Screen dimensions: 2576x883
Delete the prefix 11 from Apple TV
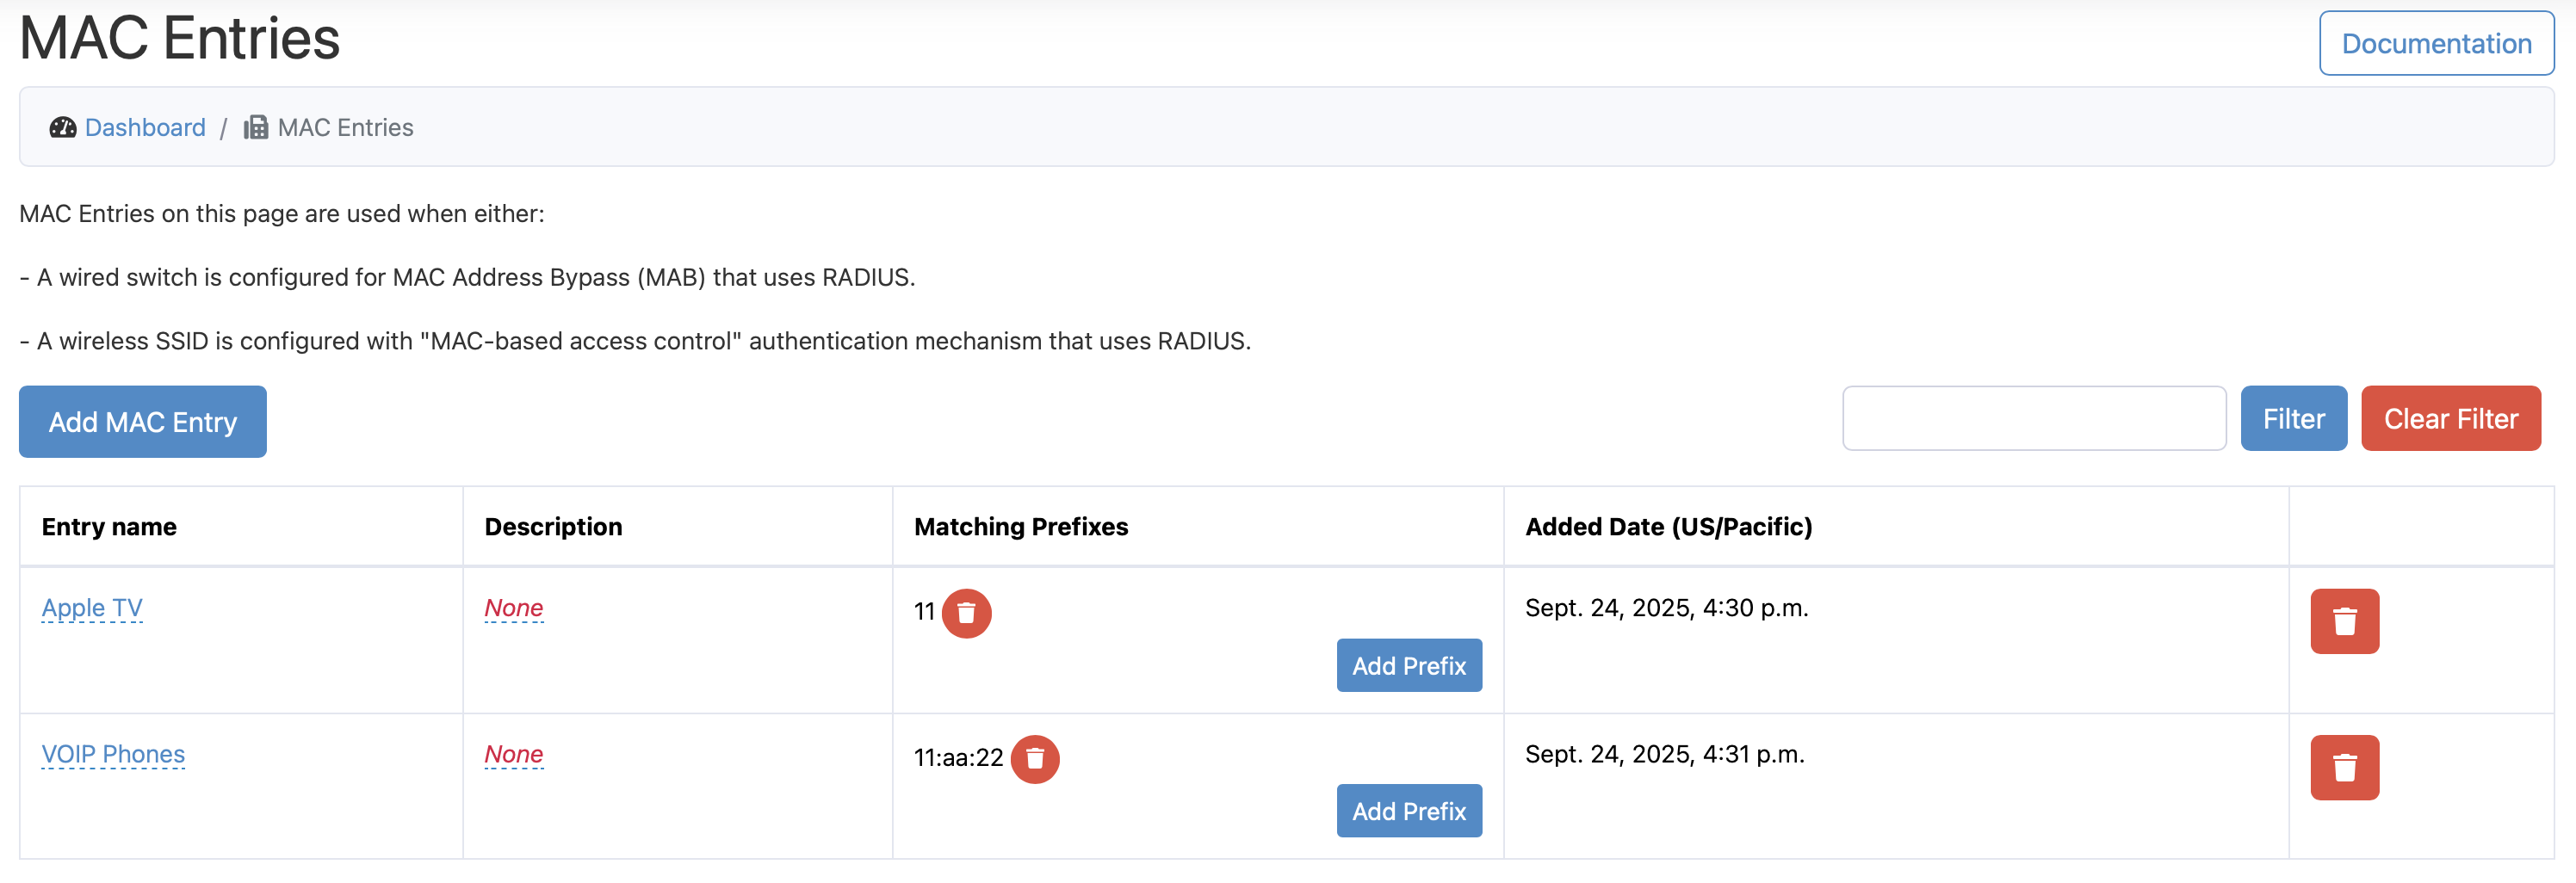coord(966,613)
